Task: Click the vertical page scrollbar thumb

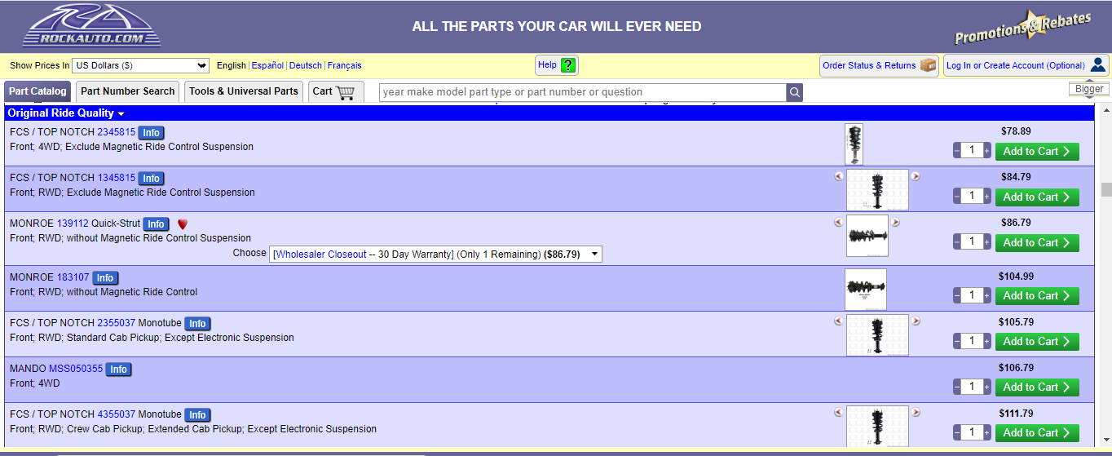Action: coord(1106,189)
